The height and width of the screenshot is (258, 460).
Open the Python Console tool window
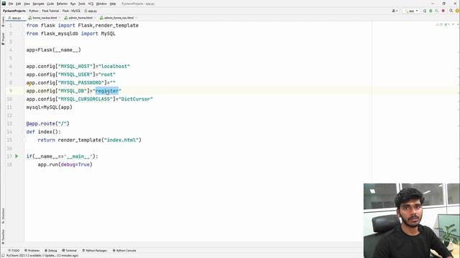coord(124,250)
